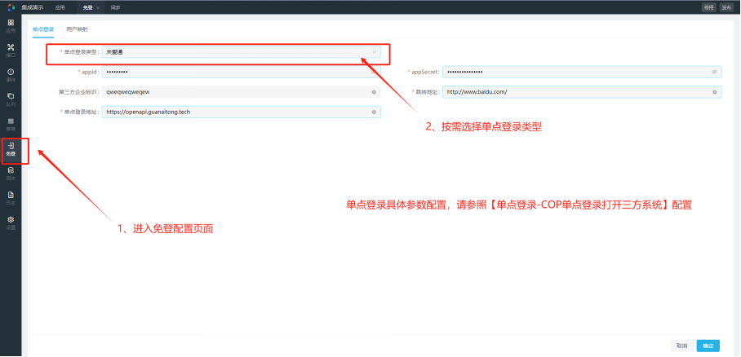Select the 免登 tab in top bar
Image resolution: width=741 pixels, height=357 pixels.
click(x=87, y=7)
